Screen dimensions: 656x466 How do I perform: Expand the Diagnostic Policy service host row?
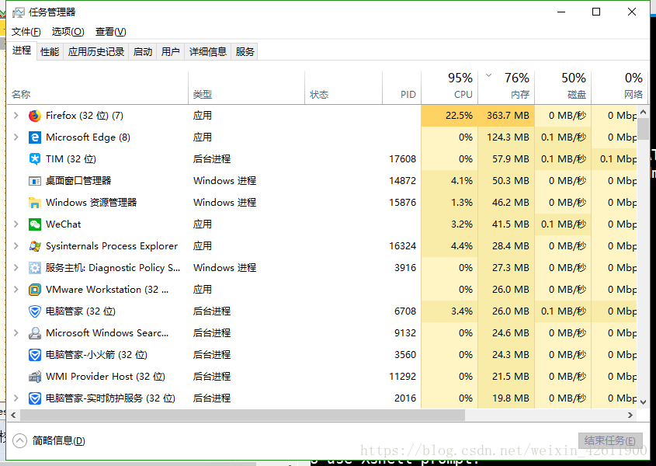(16, 268)
